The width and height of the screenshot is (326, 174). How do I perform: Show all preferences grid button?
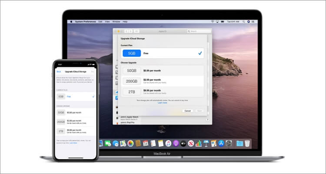click(136, 31)
